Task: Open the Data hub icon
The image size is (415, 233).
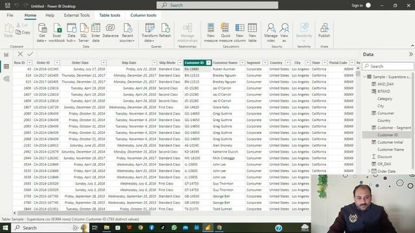Action: coord(71,32)
